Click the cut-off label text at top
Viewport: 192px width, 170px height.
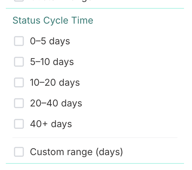click(61, 1)
